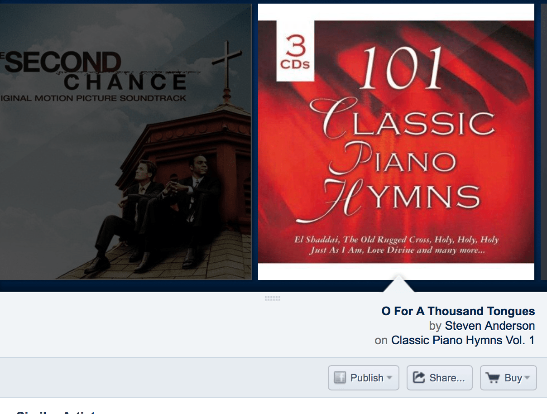
Task: Select the 101 Classic Piano Hymns cover
Action: point(396,142)
